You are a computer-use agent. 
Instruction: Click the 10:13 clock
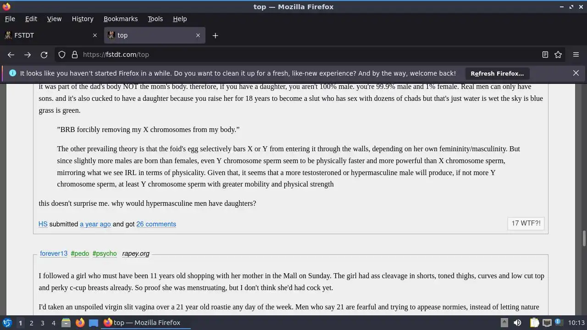click(x=576, y=323)
